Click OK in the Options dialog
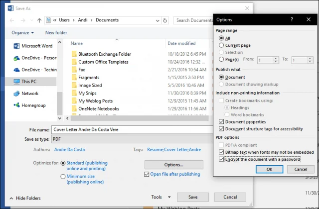Viewport: 319px width, 209px height. click(269, 169)
